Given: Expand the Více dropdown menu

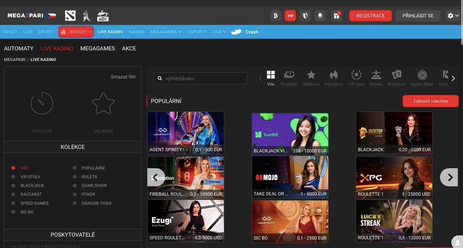Looking at the screenshot, I should click(219, 32).
